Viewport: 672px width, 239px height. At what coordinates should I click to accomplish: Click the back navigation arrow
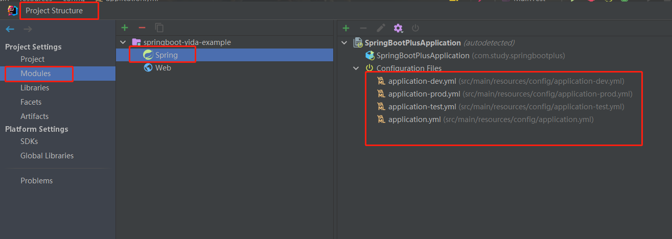pyautogui.click(x=10, y=29)
